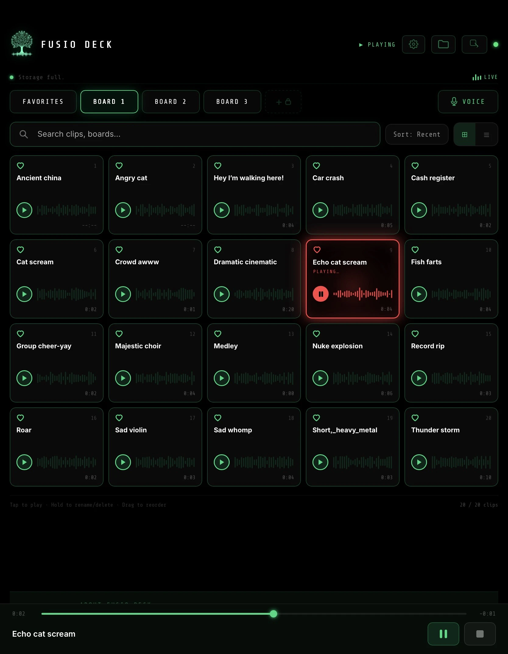Play the Roar clip
The width and height of the screenshot is (508, 654).
pos(24,462)
